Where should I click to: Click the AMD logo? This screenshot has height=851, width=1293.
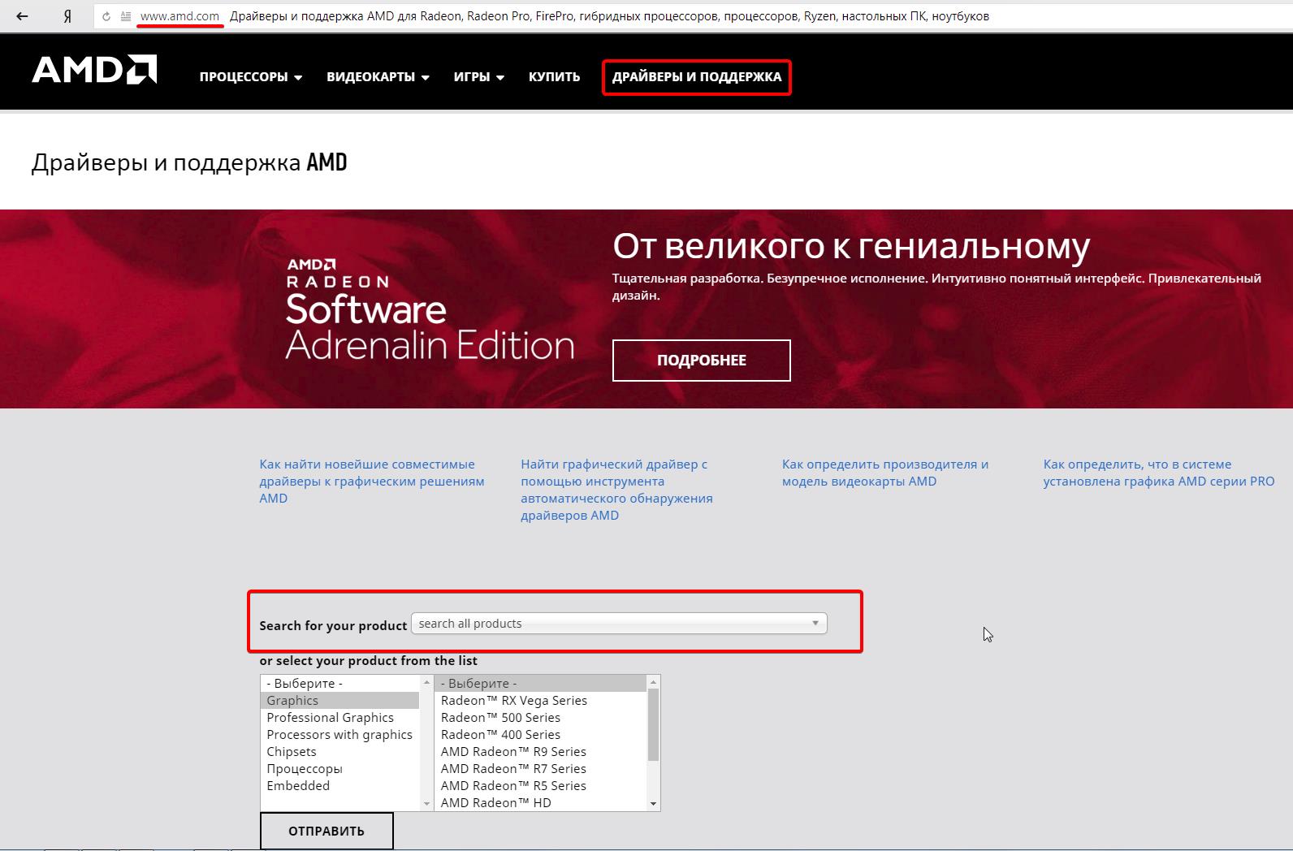point(94,70)
